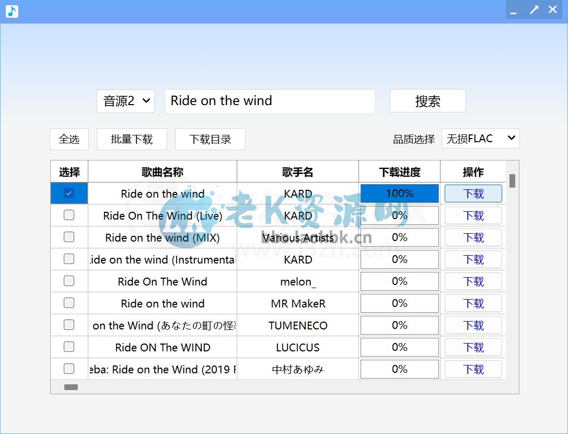Check the 中村あゆみ row checkbox
Viewport: 568px width, 434px height.
click(x=69, y=369)
